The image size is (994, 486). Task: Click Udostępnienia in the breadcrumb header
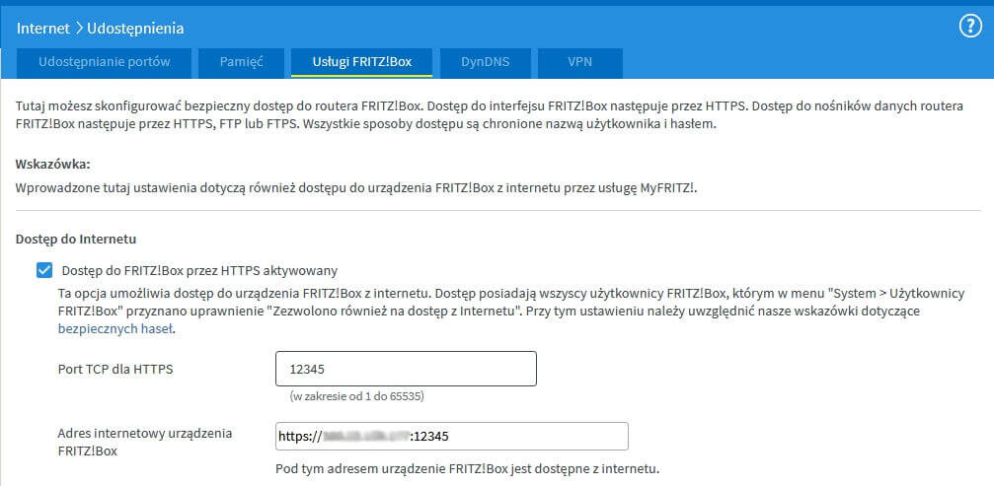click(x=135, y=29)
